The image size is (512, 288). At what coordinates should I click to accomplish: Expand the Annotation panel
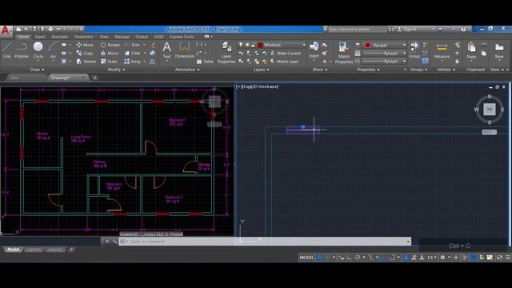(187, 70)
